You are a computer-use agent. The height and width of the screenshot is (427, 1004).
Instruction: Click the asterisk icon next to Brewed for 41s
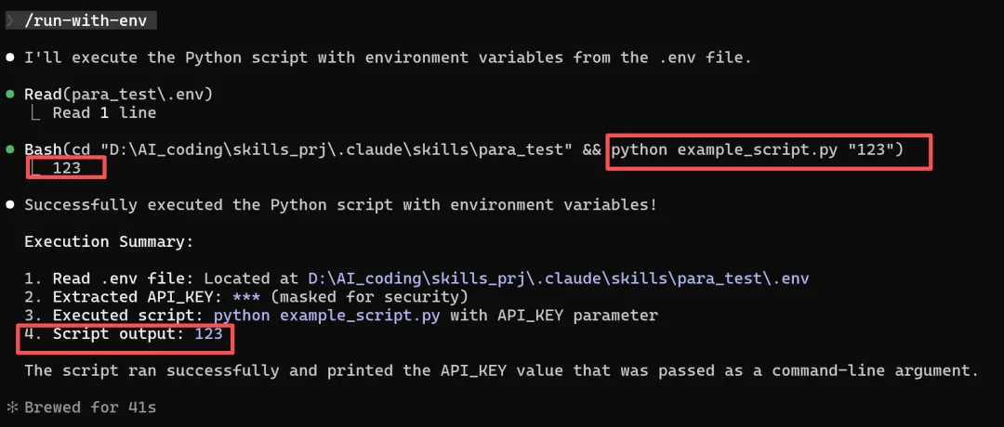(11, 408)
